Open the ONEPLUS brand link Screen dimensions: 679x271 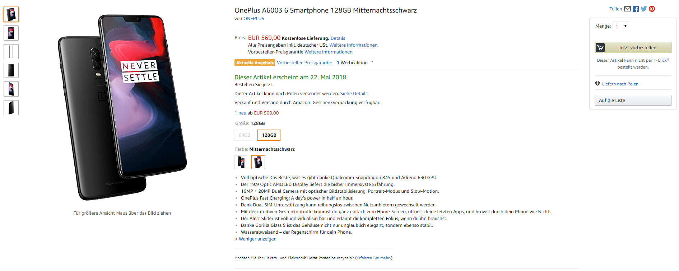[x=254, y=19]
